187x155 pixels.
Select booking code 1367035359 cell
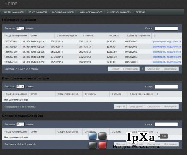tap(11, 46)
